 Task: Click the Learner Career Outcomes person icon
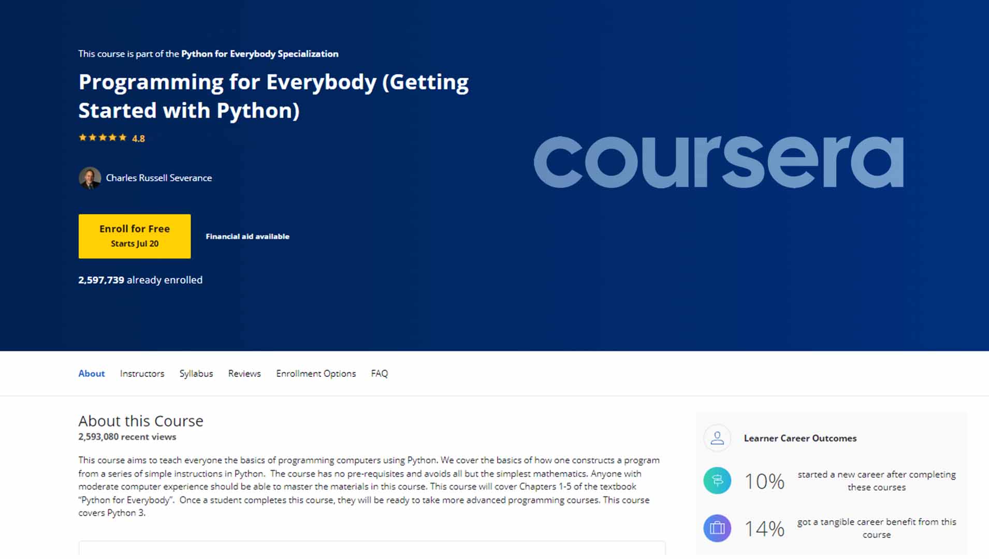click(x=717, y=438)
